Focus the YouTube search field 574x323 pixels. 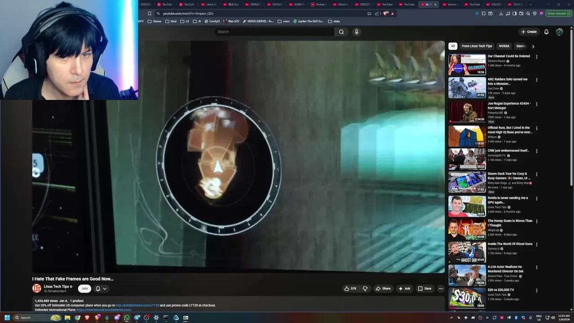(x=274, y=32)
